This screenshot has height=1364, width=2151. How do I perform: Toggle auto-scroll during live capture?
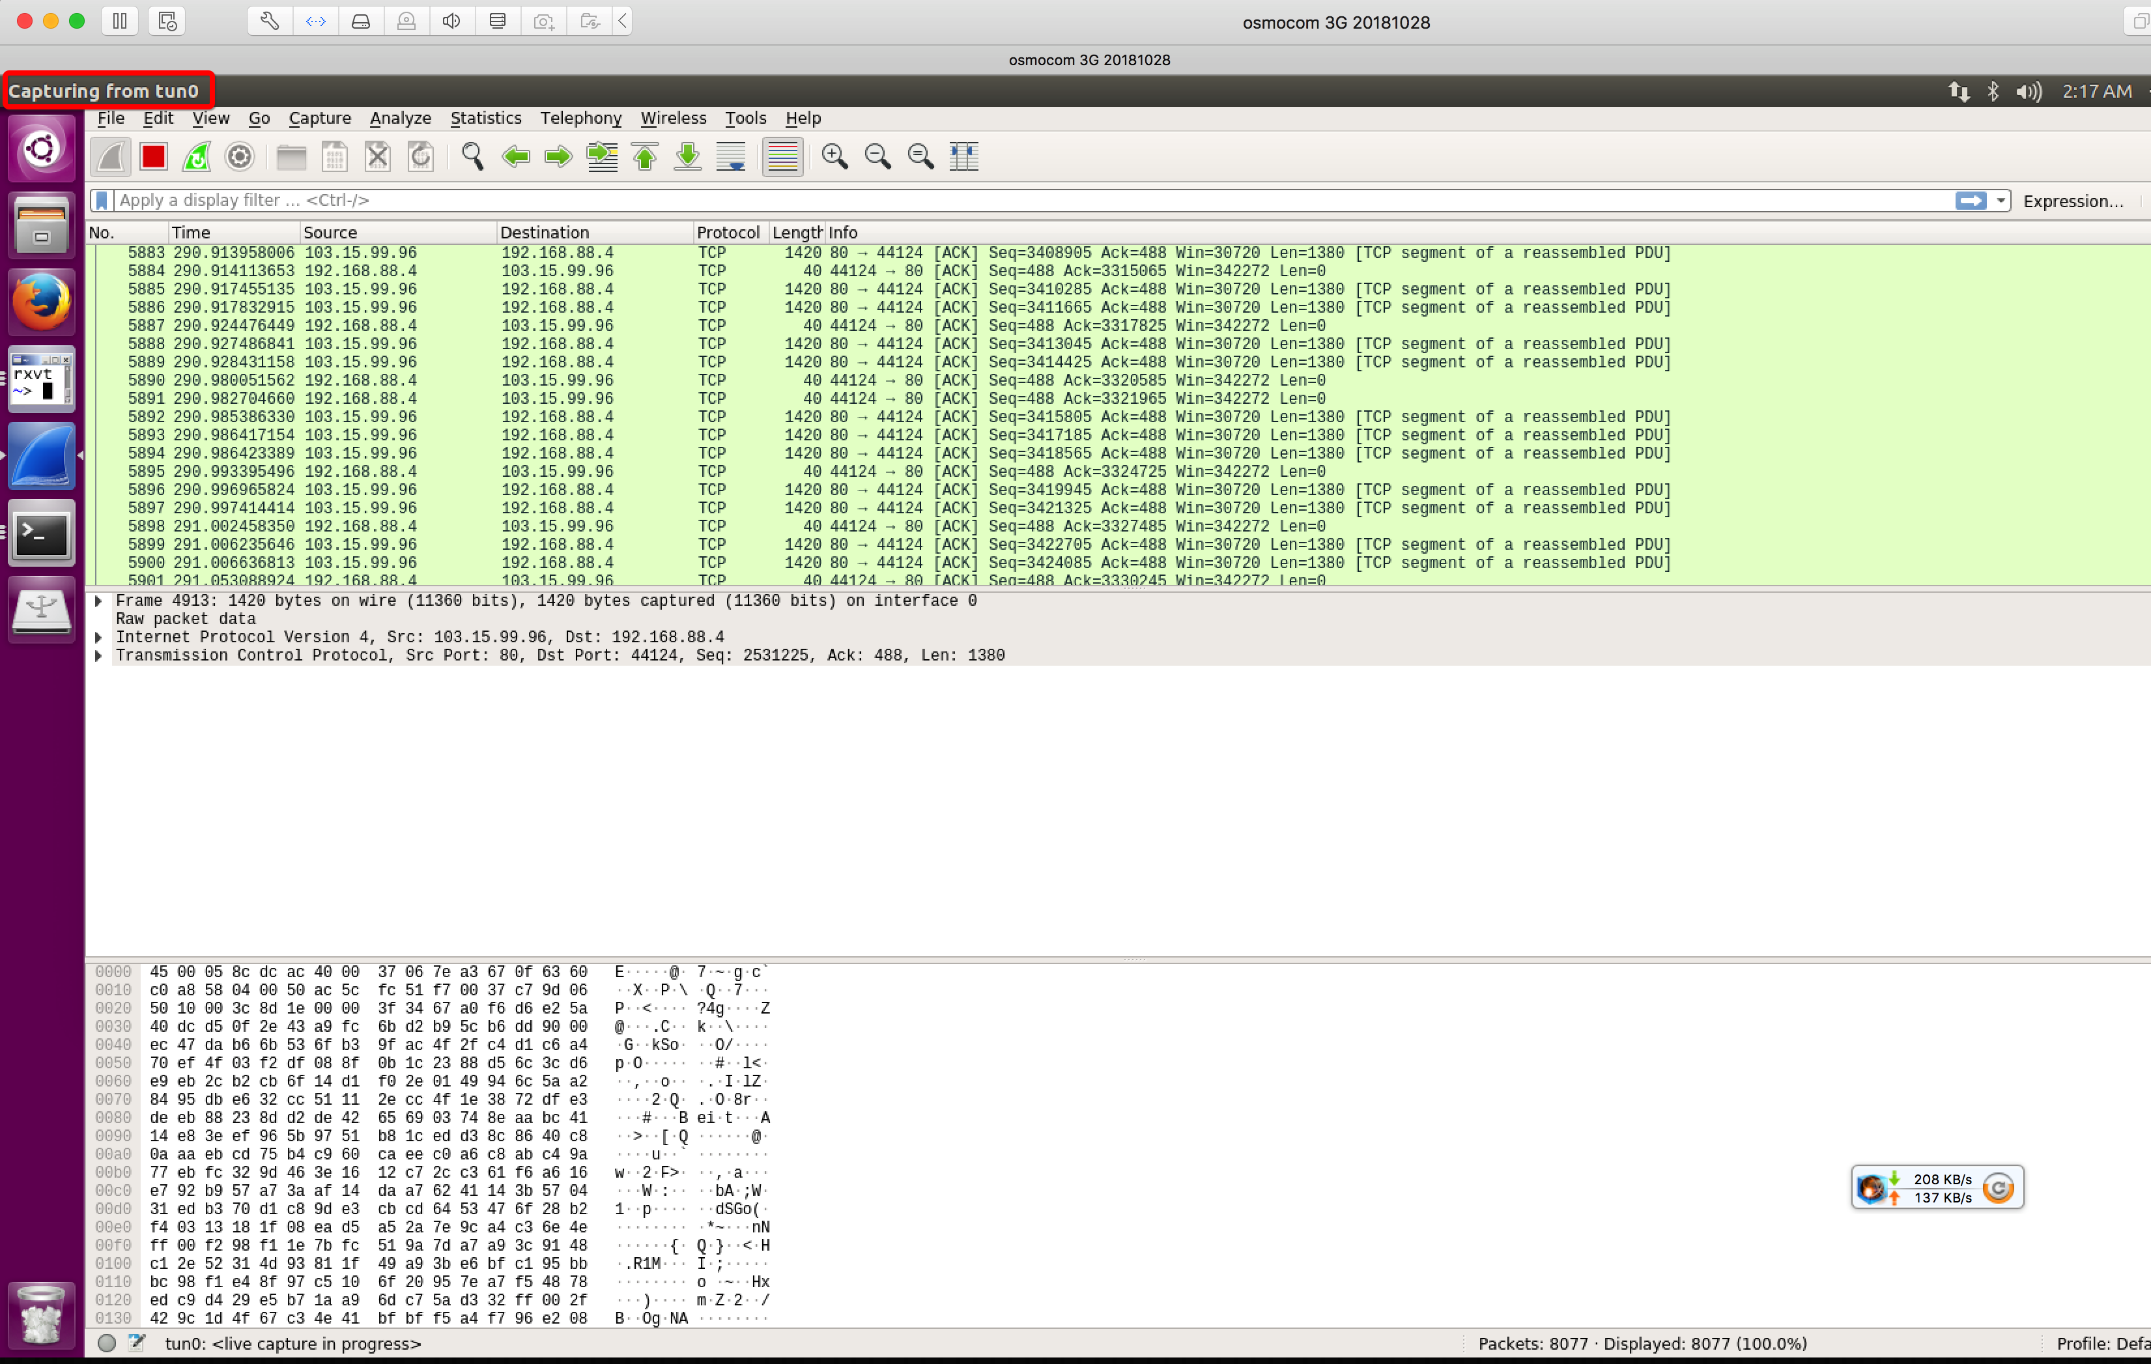[x=731, y=157]
